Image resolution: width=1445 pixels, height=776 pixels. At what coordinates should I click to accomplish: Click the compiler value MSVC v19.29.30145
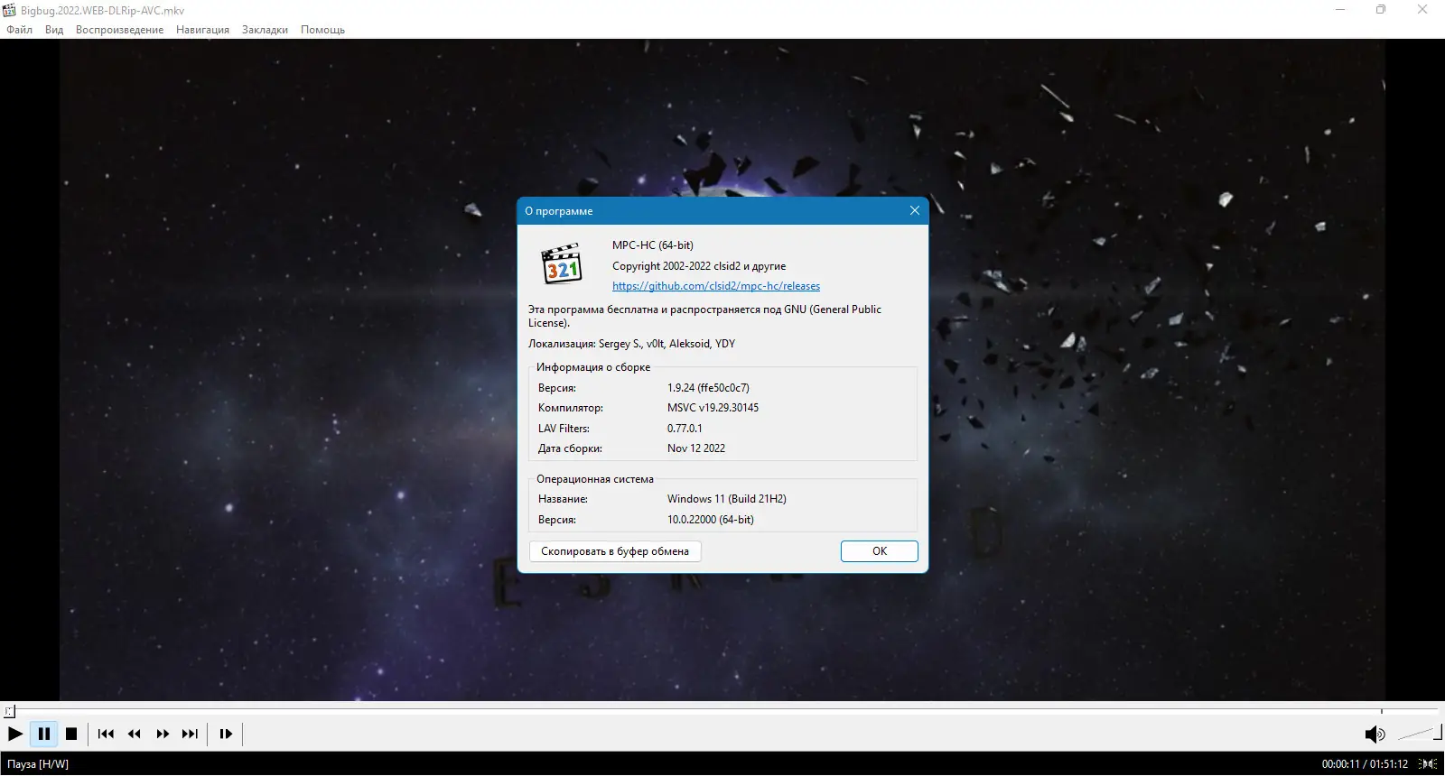click(713, 408)
